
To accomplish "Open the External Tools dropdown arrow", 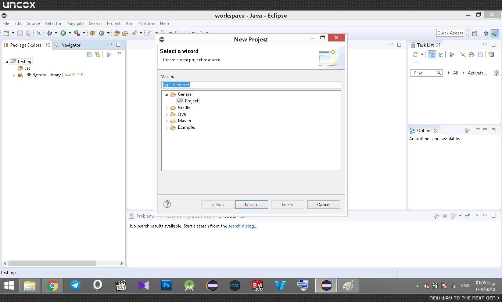I will click(x=84, y=33).
